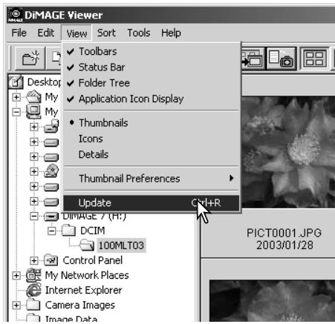Click the DiMAGE Viewer title bar icon
This screenshot has height=324, width=335.
tap(15, 15)
